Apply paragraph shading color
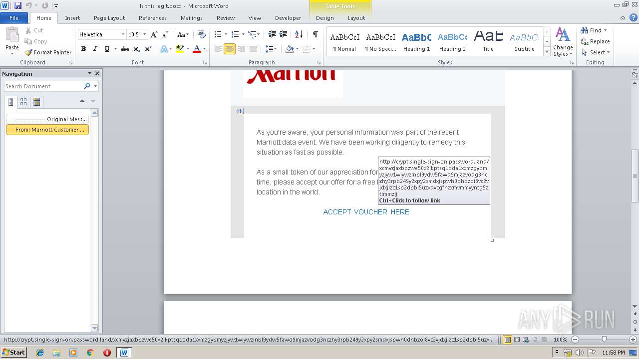Screen dimensions: 639x359 [x=290, y=49]
